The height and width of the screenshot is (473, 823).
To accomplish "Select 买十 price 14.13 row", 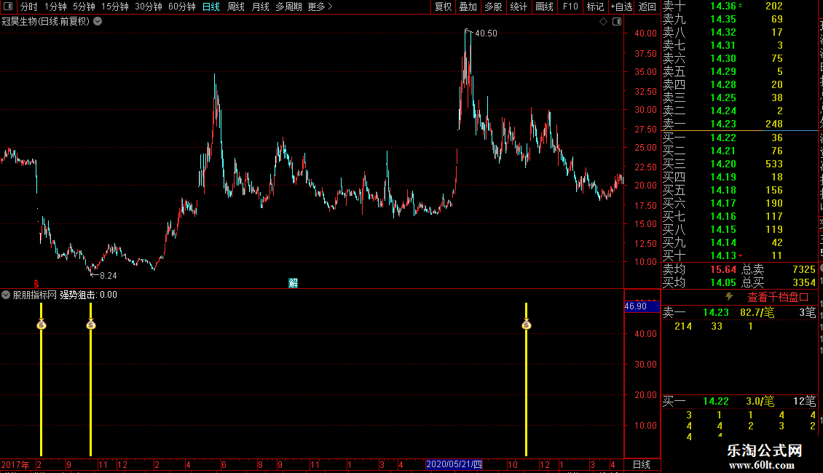I will click(739, 256).
